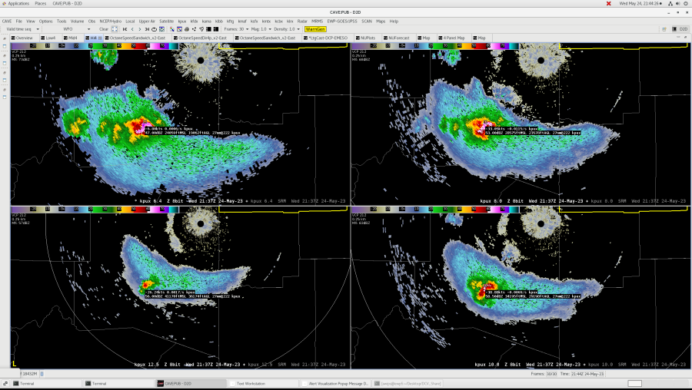692x390 pixels.
Task: Step back one frame
Action: tap(132, 29)
